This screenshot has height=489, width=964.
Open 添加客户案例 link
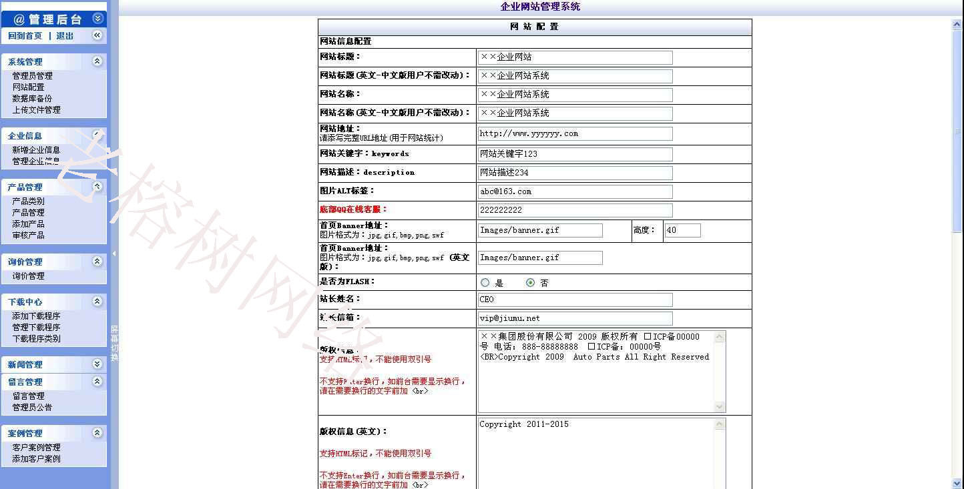point(36,458)
